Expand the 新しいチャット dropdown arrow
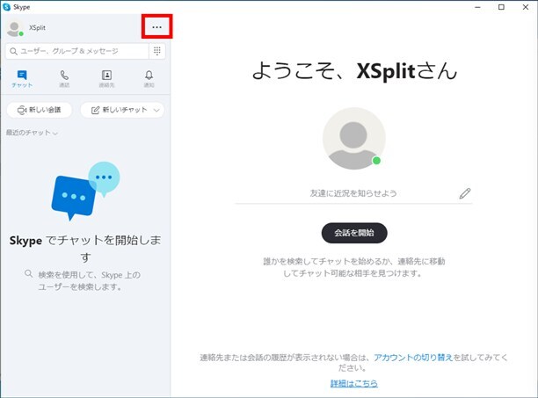This screenshot has height=398, width=538. point(156,110)
